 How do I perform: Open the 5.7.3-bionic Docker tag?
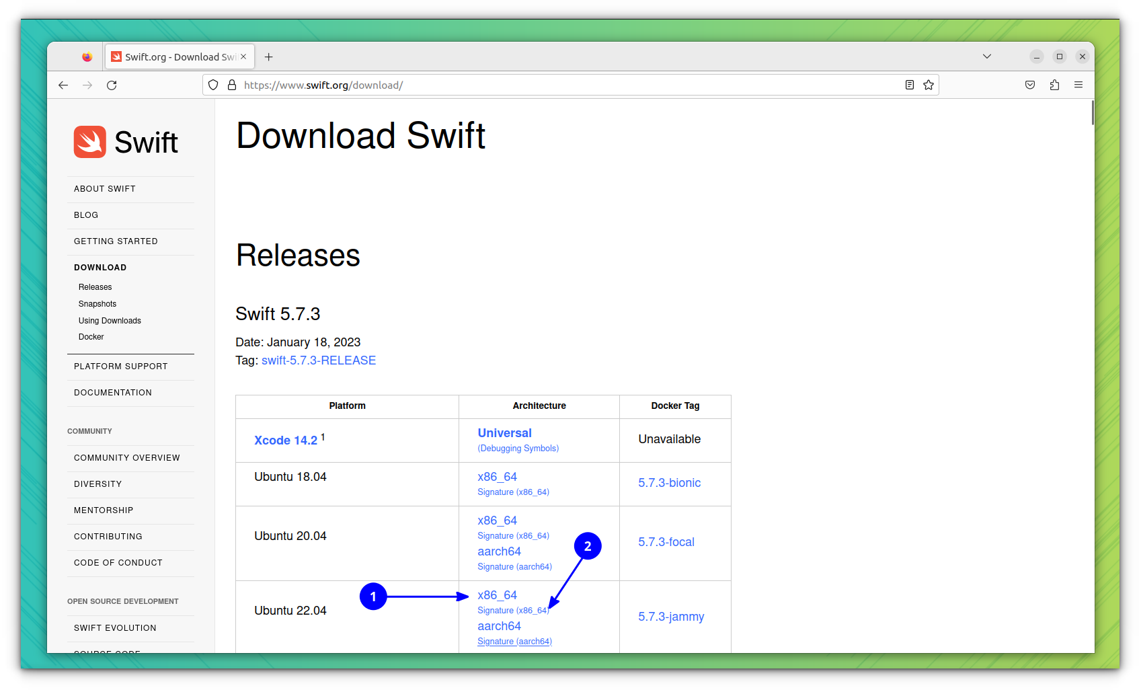point(669,483)
